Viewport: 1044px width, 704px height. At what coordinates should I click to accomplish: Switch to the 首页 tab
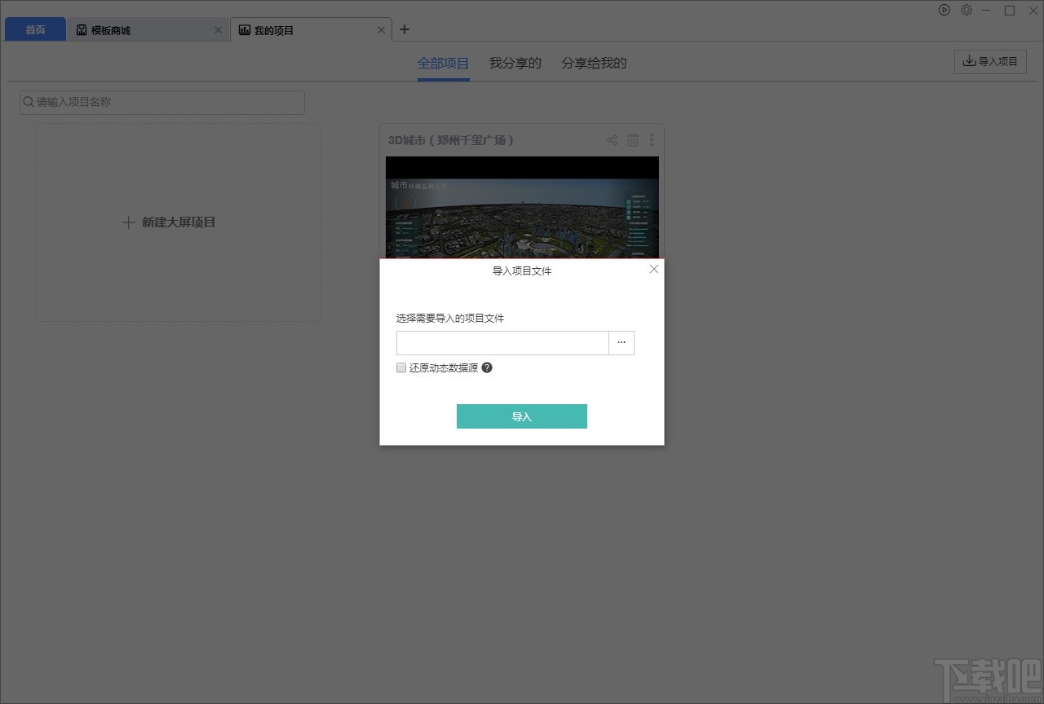tap(34, 29)
